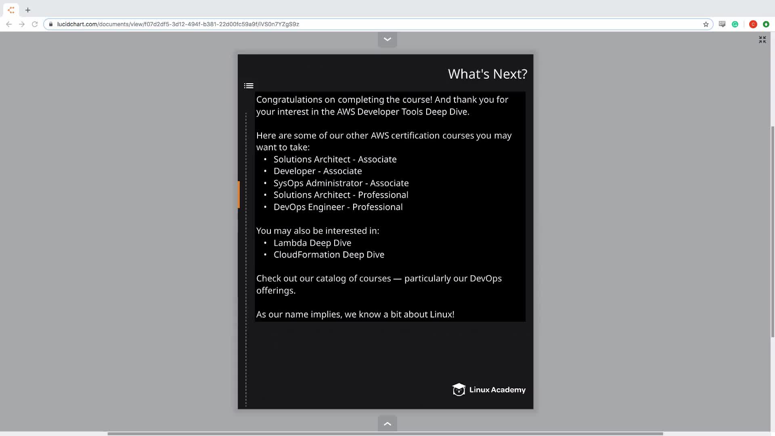Bookmark this page with the star

[x=706, y=24]
